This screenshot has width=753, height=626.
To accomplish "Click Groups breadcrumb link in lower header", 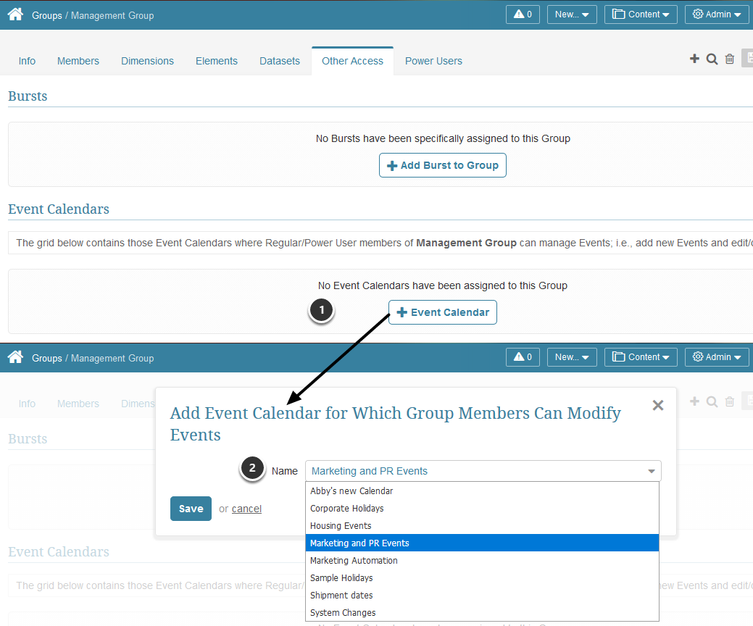I will tap(47, 358).
